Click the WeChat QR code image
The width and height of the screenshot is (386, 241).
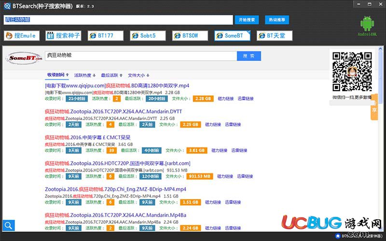[x=352, y=71]
